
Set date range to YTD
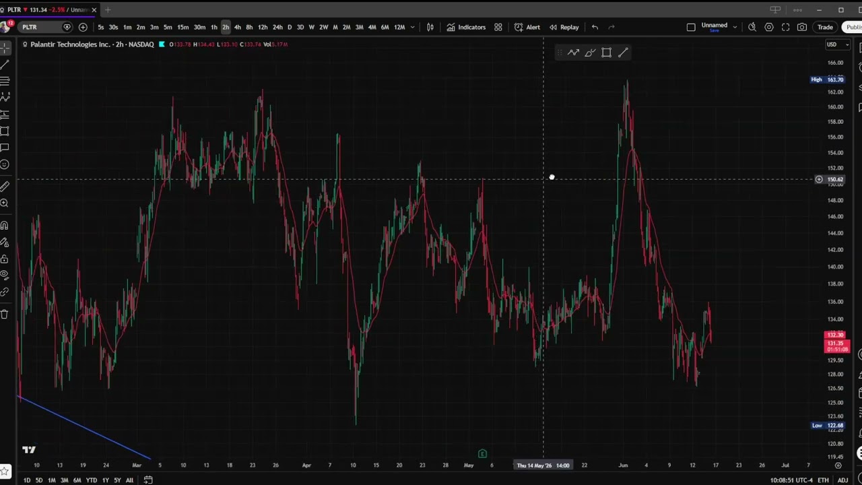(91, 480)
